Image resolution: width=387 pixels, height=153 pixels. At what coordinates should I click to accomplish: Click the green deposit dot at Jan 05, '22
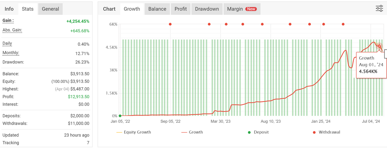click(120, 116)
